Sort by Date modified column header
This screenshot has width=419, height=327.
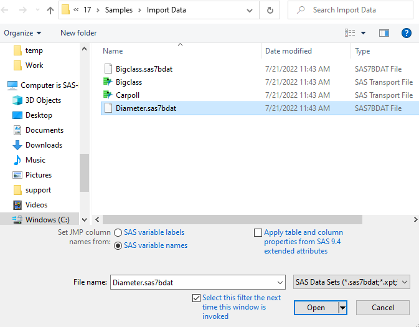click(288, 51)
